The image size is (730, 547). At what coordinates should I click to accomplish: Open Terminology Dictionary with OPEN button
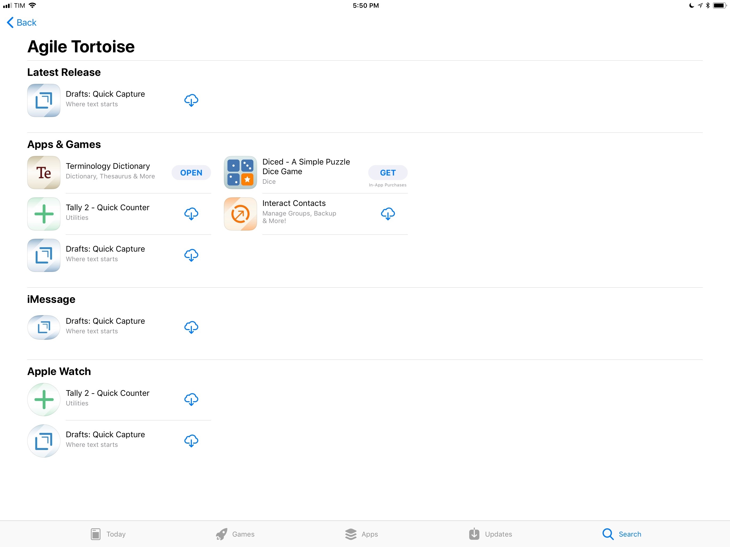click(x=191, y=173)
